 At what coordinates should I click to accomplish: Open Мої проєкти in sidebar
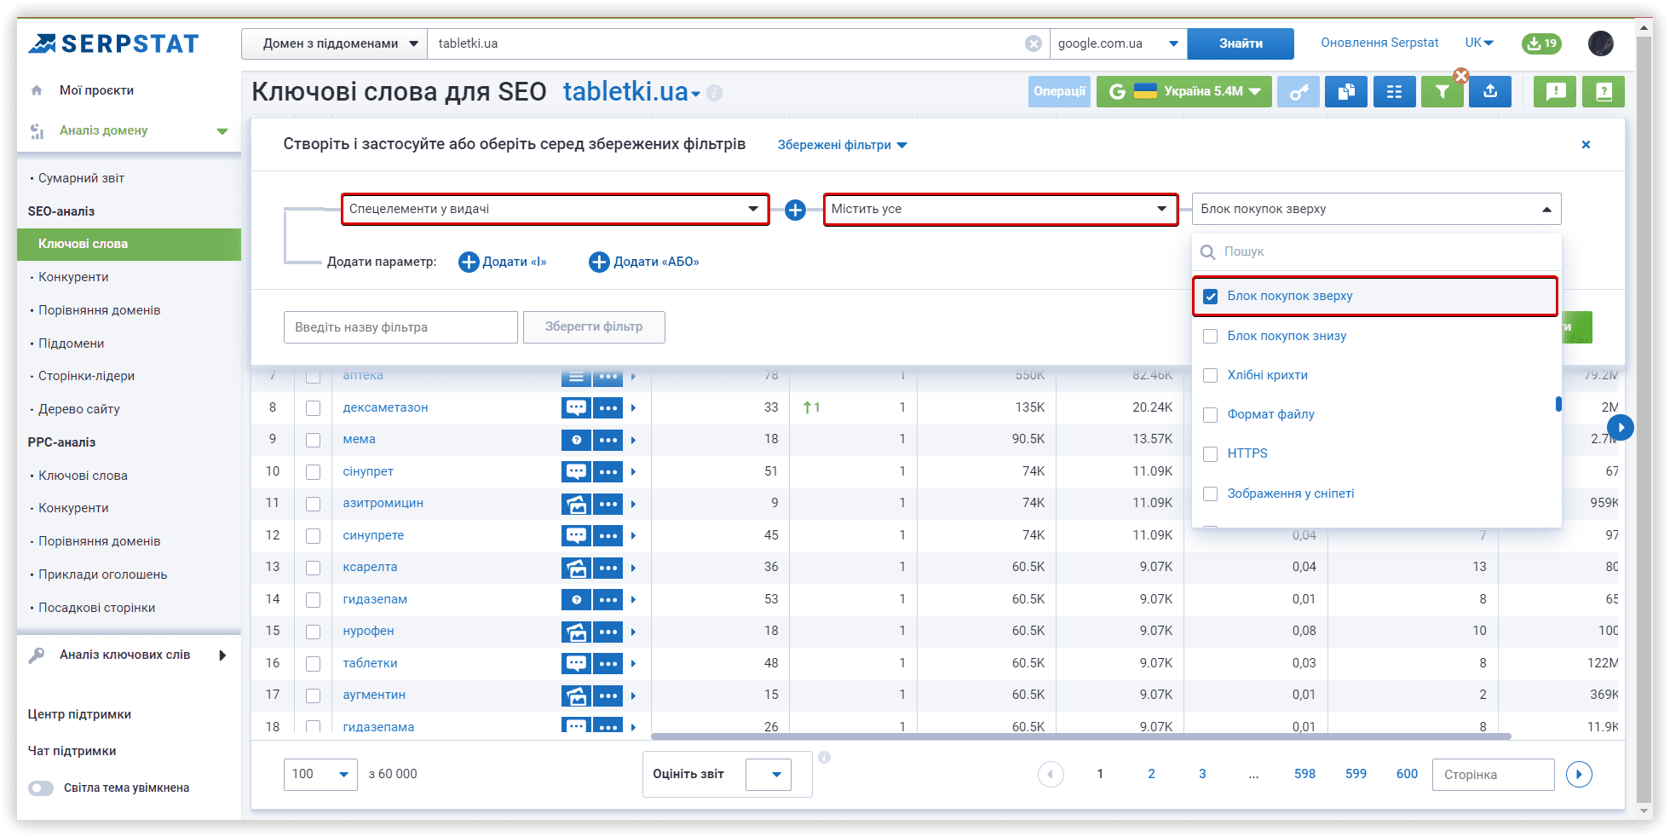96,90
